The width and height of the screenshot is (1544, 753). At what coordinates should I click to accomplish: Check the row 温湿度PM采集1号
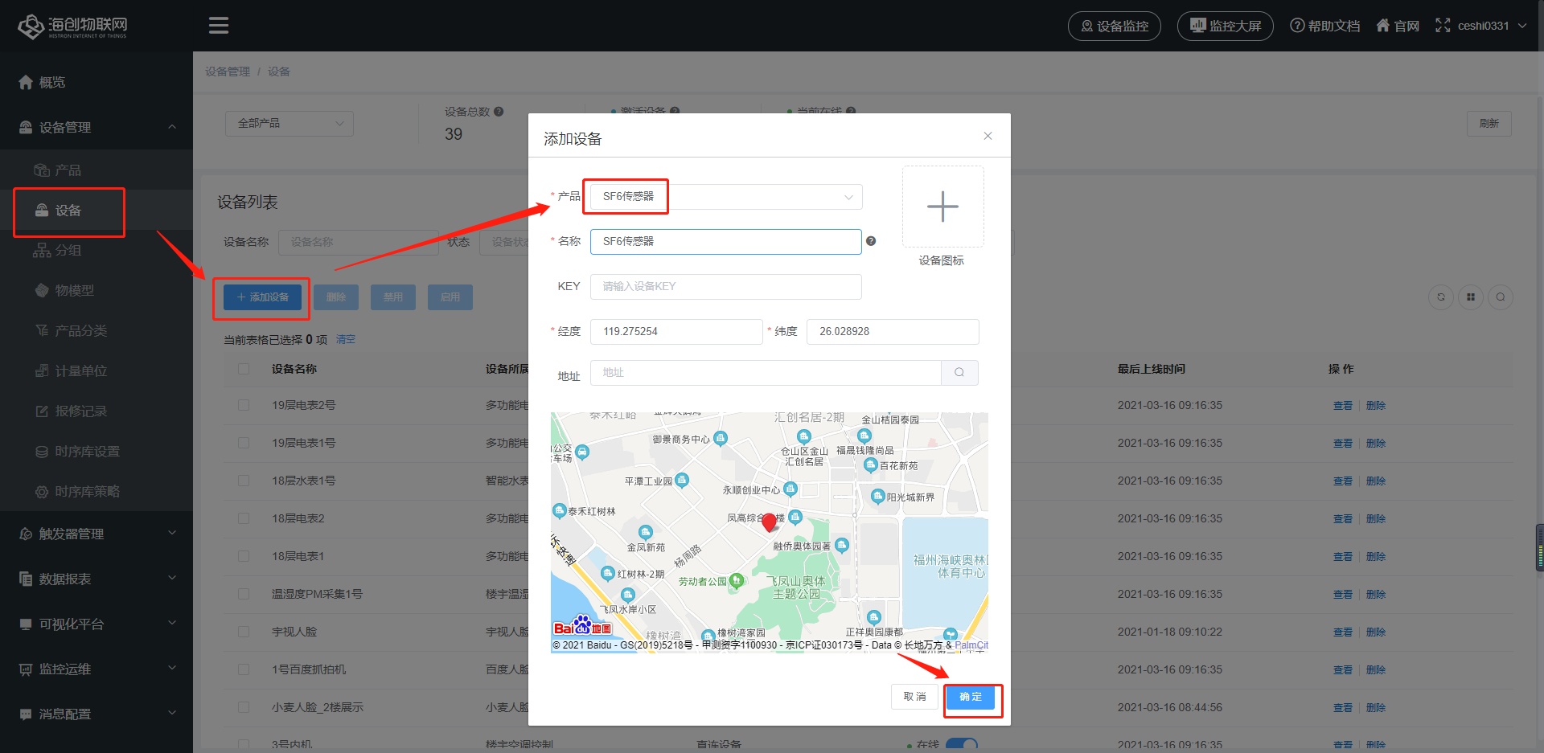(244, 594)
